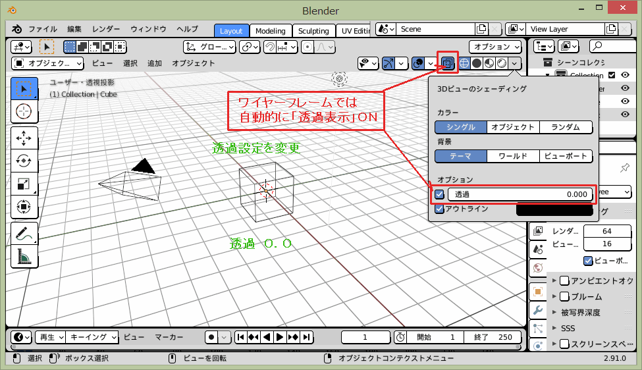Screen dimensions: 642x370
Task: Open the 編集 menu
Action: tap(74, 29)
